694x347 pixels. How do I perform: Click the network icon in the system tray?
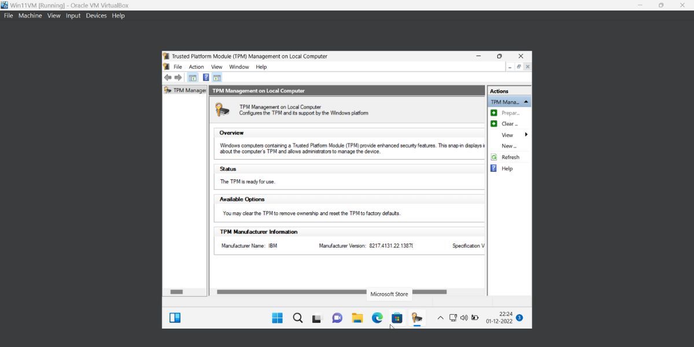pyautogui.click(x=453, y=318)
